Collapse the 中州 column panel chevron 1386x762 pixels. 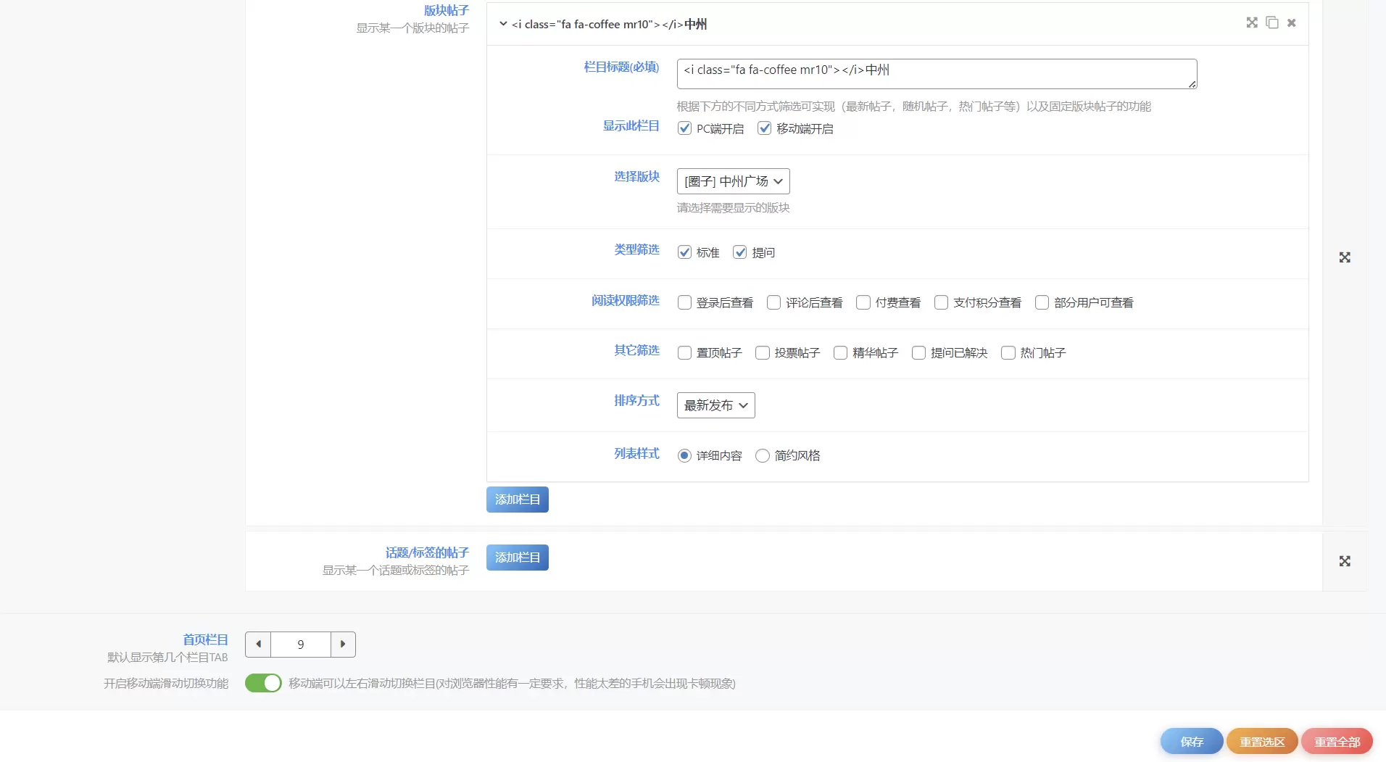click(503, 24)
